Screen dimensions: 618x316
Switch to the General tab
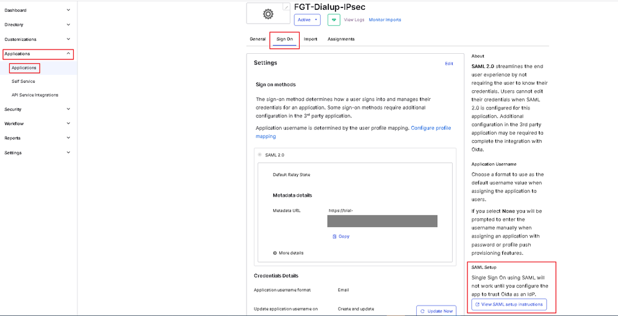click(x=258, y=39)
